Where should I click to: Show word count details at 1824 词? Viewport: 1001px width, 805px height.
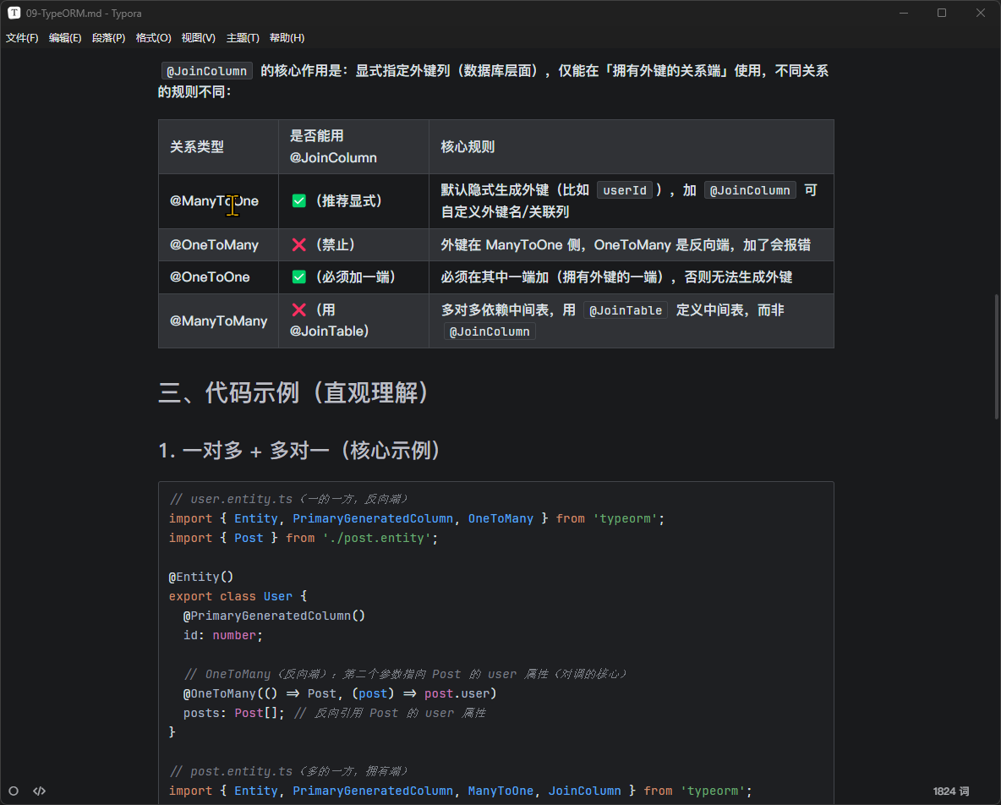point(951,791)
